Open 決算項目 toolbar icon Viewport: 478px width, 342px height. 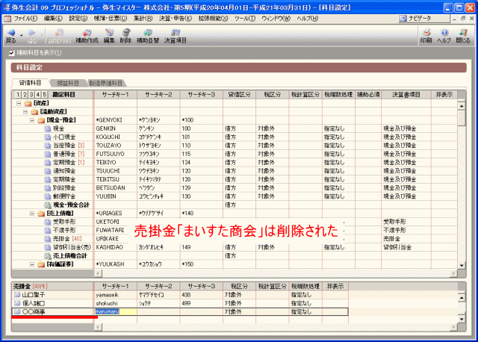[x=176, y=35]
